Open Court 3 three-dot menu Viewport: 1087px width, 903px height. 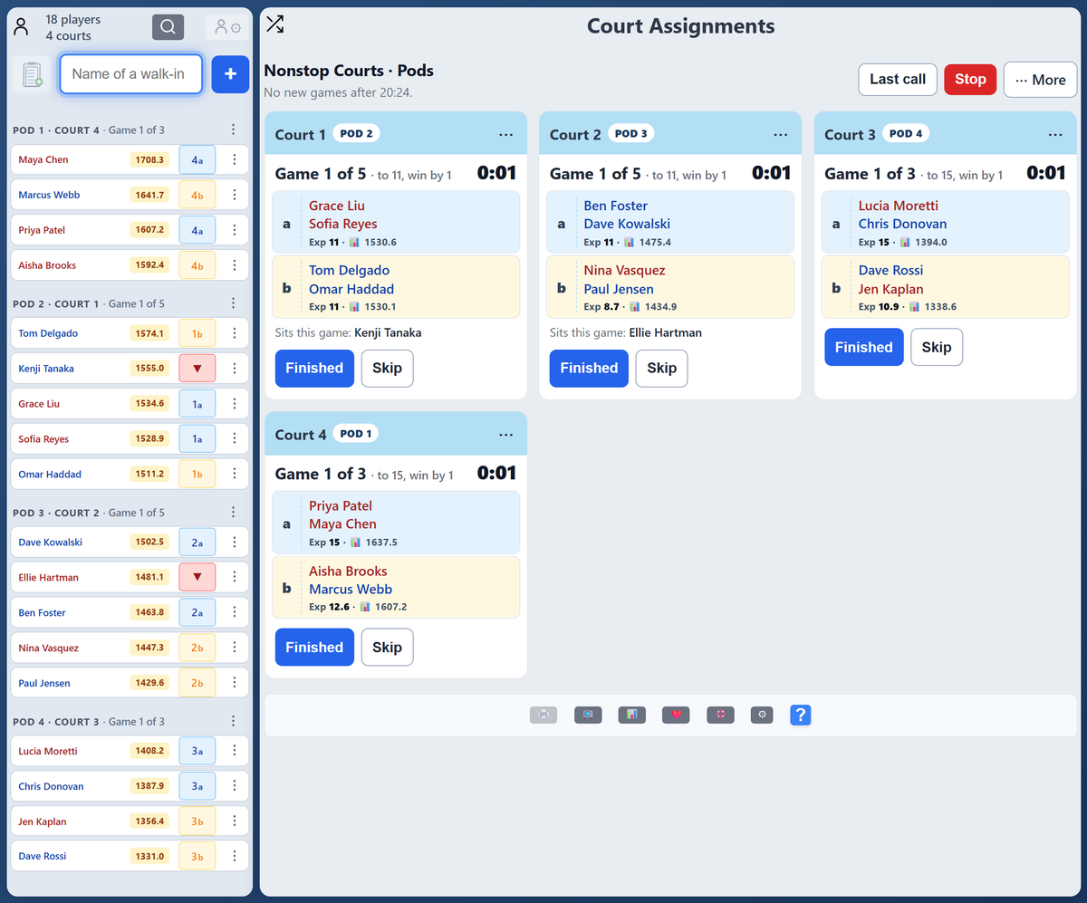pos(1055,135)
